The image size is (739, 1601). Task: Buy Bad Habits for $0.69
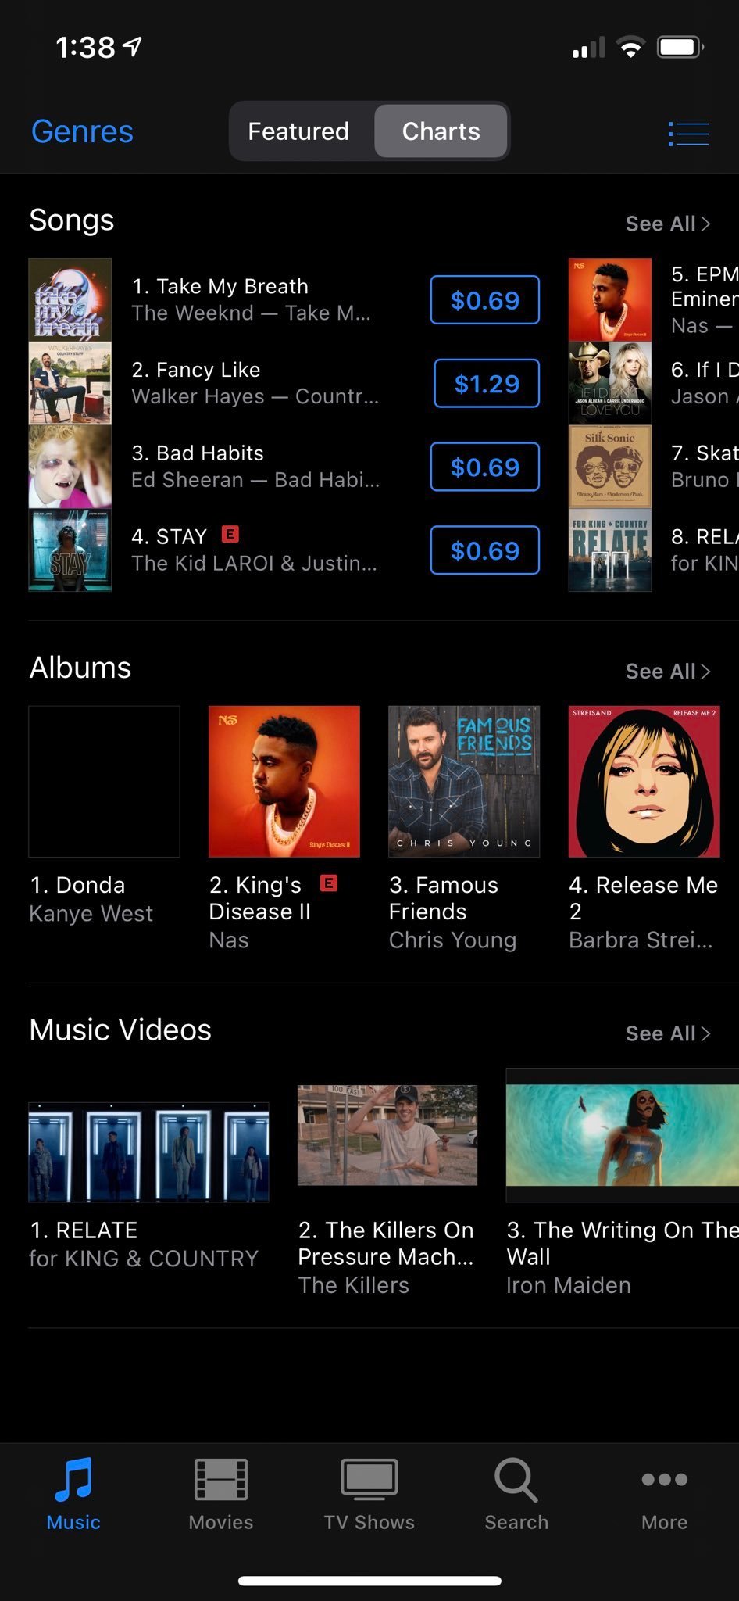pos(485,467)
